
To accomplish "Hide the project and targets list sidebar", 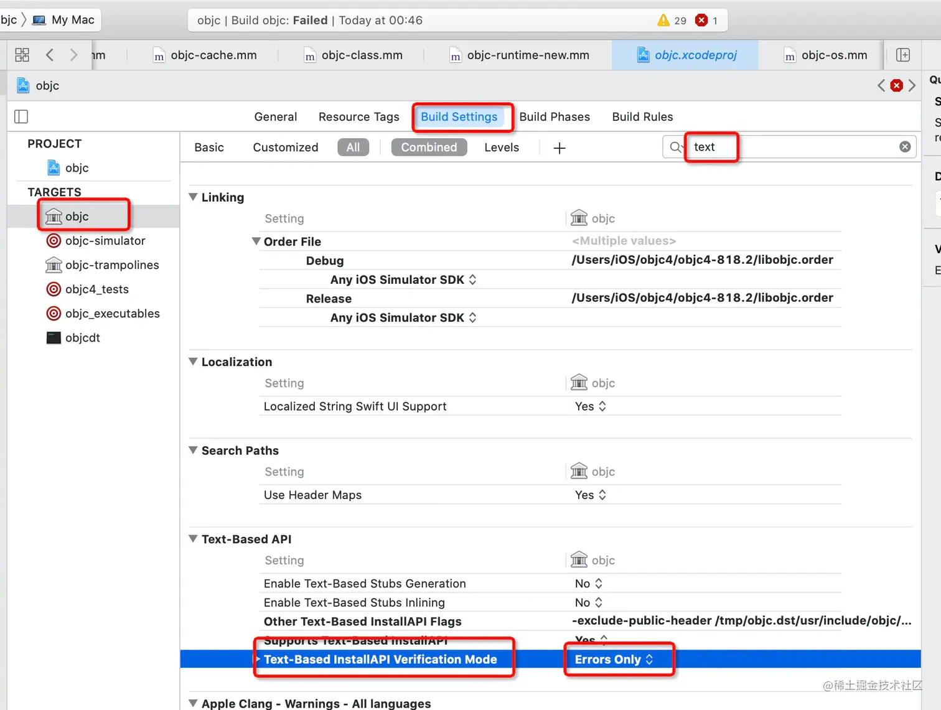I will point(21,116).
